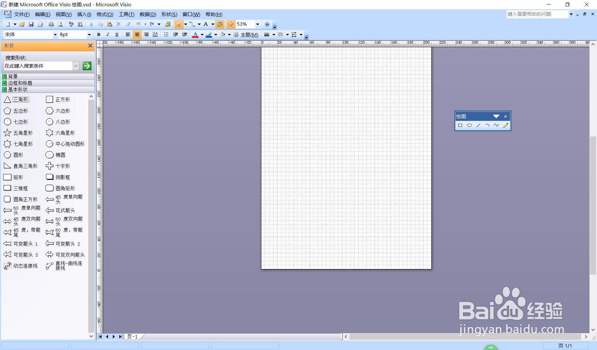Toggle center text alignment

pyautogui.click(x=137, y=35)
